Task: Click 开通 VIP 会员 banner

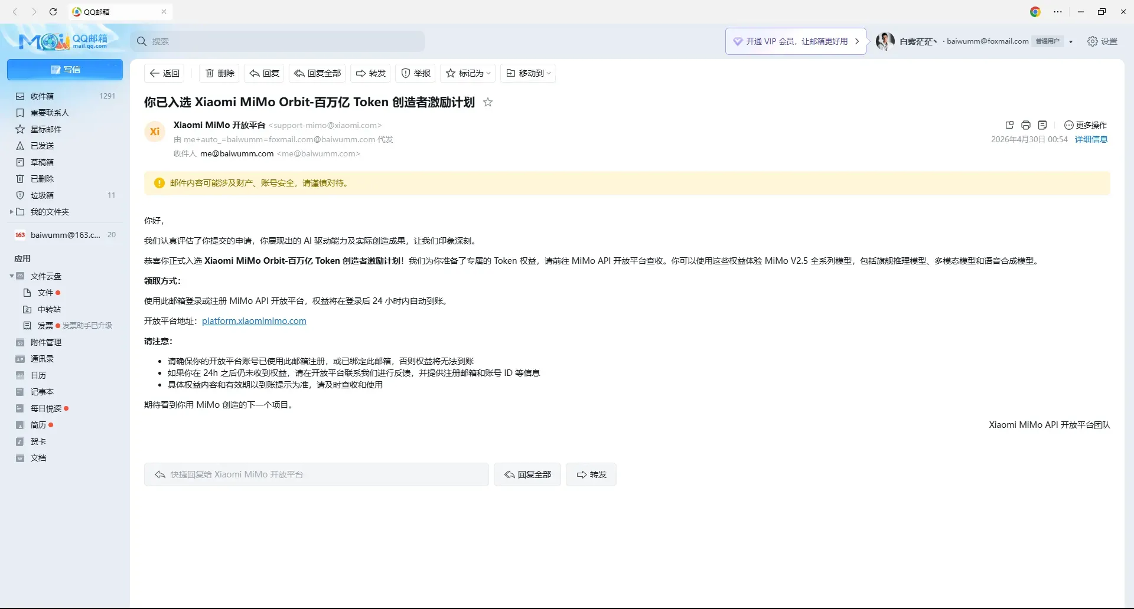Action: [x=796, y=41]
